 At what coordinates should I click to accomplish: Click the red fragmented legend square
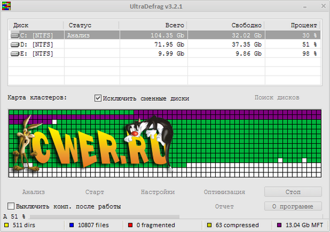pyautogui.click(x=130, y=225)
